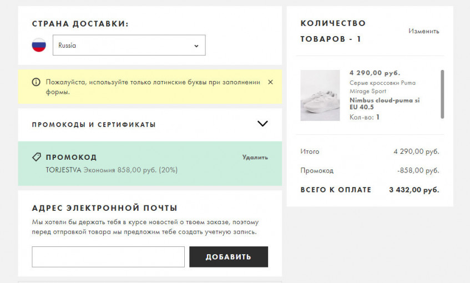This screenshot has width=470, height=283.
Task: Click the chevron beside Промокоды и сертификаты
Action: 262,124
